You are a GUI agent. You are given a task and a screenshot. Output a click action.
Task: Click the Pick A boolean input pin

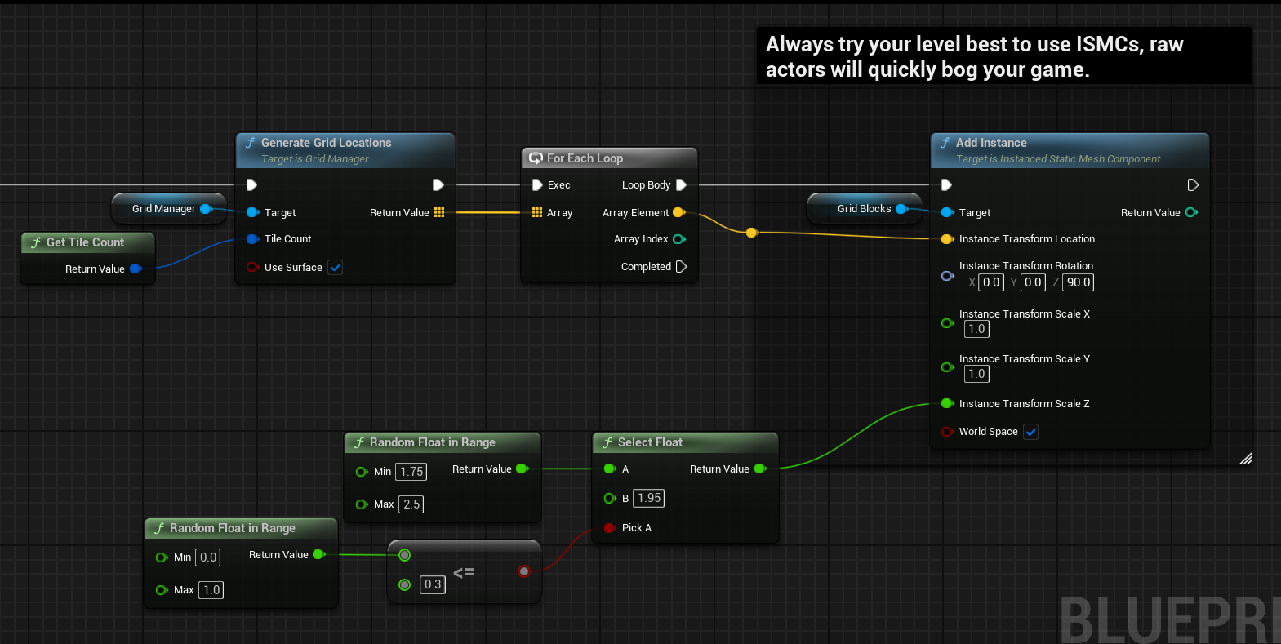[x=609, y=528]
